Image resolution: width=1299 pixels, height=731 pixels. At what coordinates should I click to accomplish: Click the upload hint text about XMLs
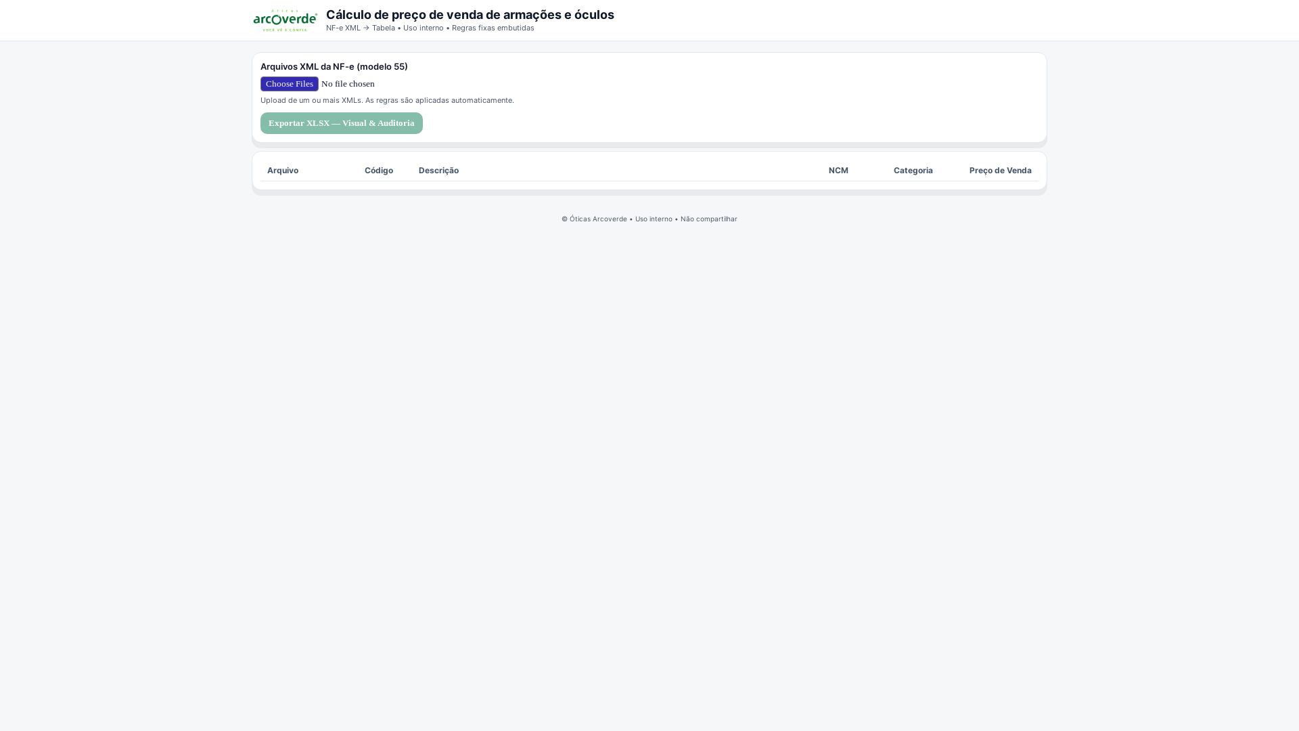387,100
